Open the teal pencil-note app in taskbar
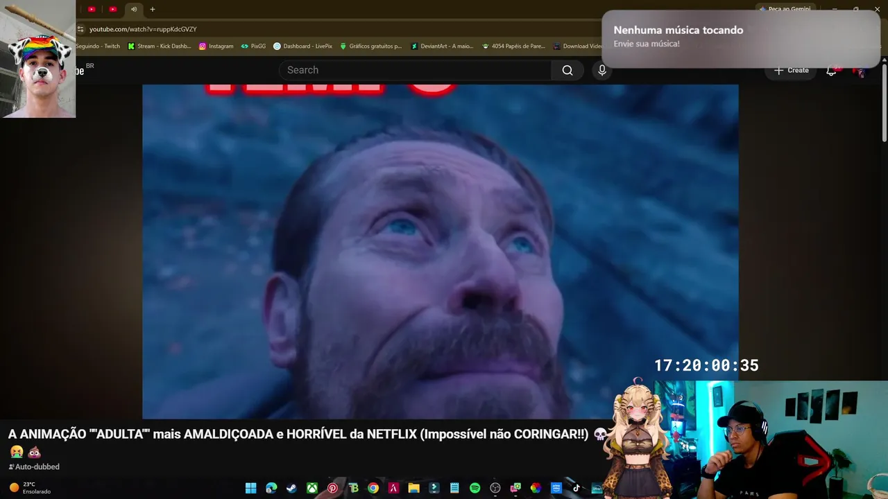888x499 pixels. coord(434,488)
